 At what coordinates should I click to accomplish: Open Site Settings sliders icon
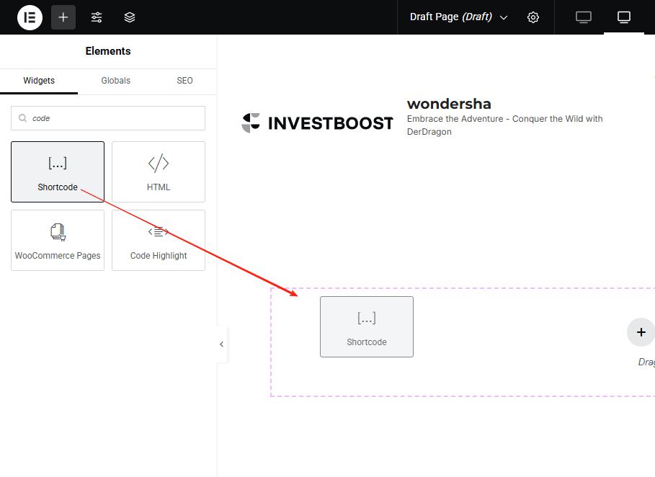click(97, 17)
